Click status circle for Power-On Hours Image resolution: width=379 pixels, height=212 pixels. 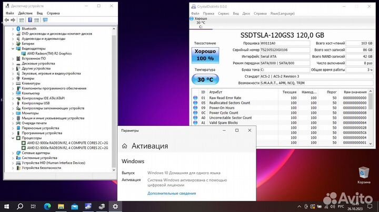pyautogui.click(x=195, y=108)
